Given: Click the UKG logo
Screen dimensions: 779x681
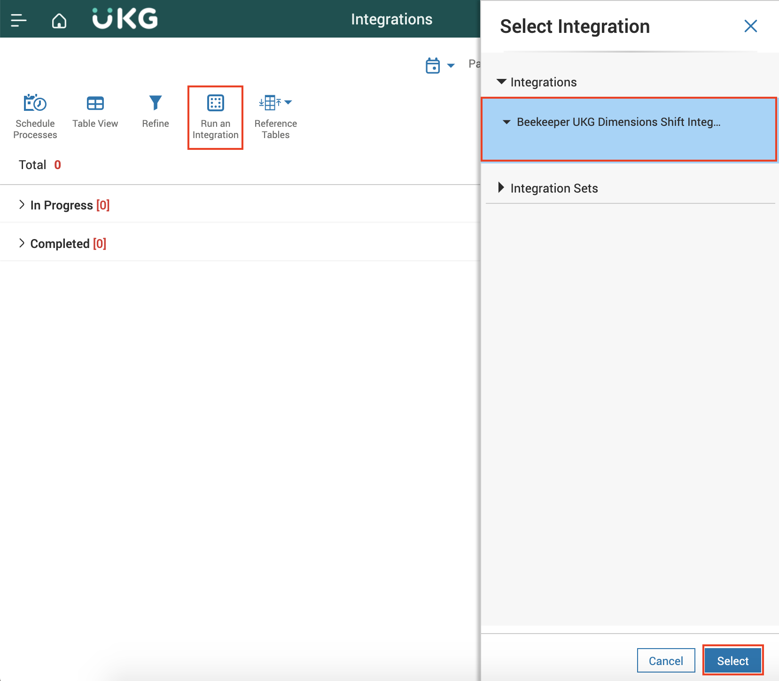Looking at the screenshot, I should pyautogui.click(x=125, y=19).
